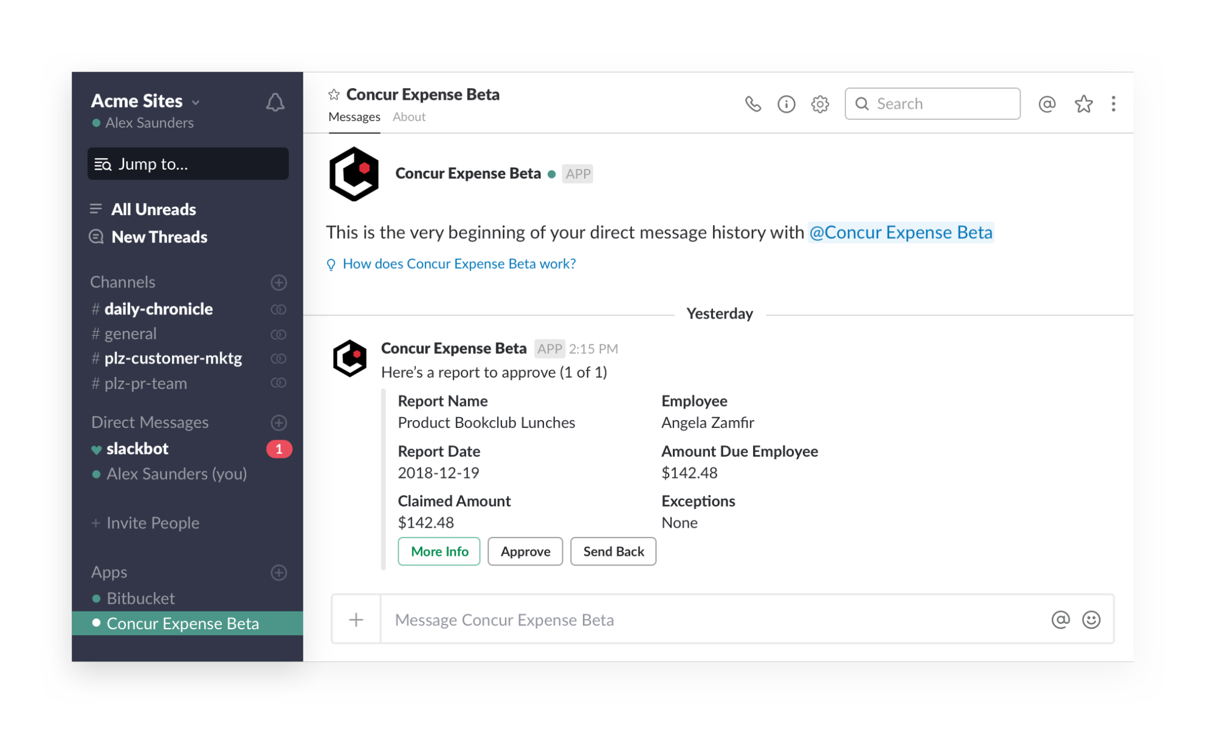Approve the expense report
Screen dimensions: 1215x746
click(x=525, y=551)
